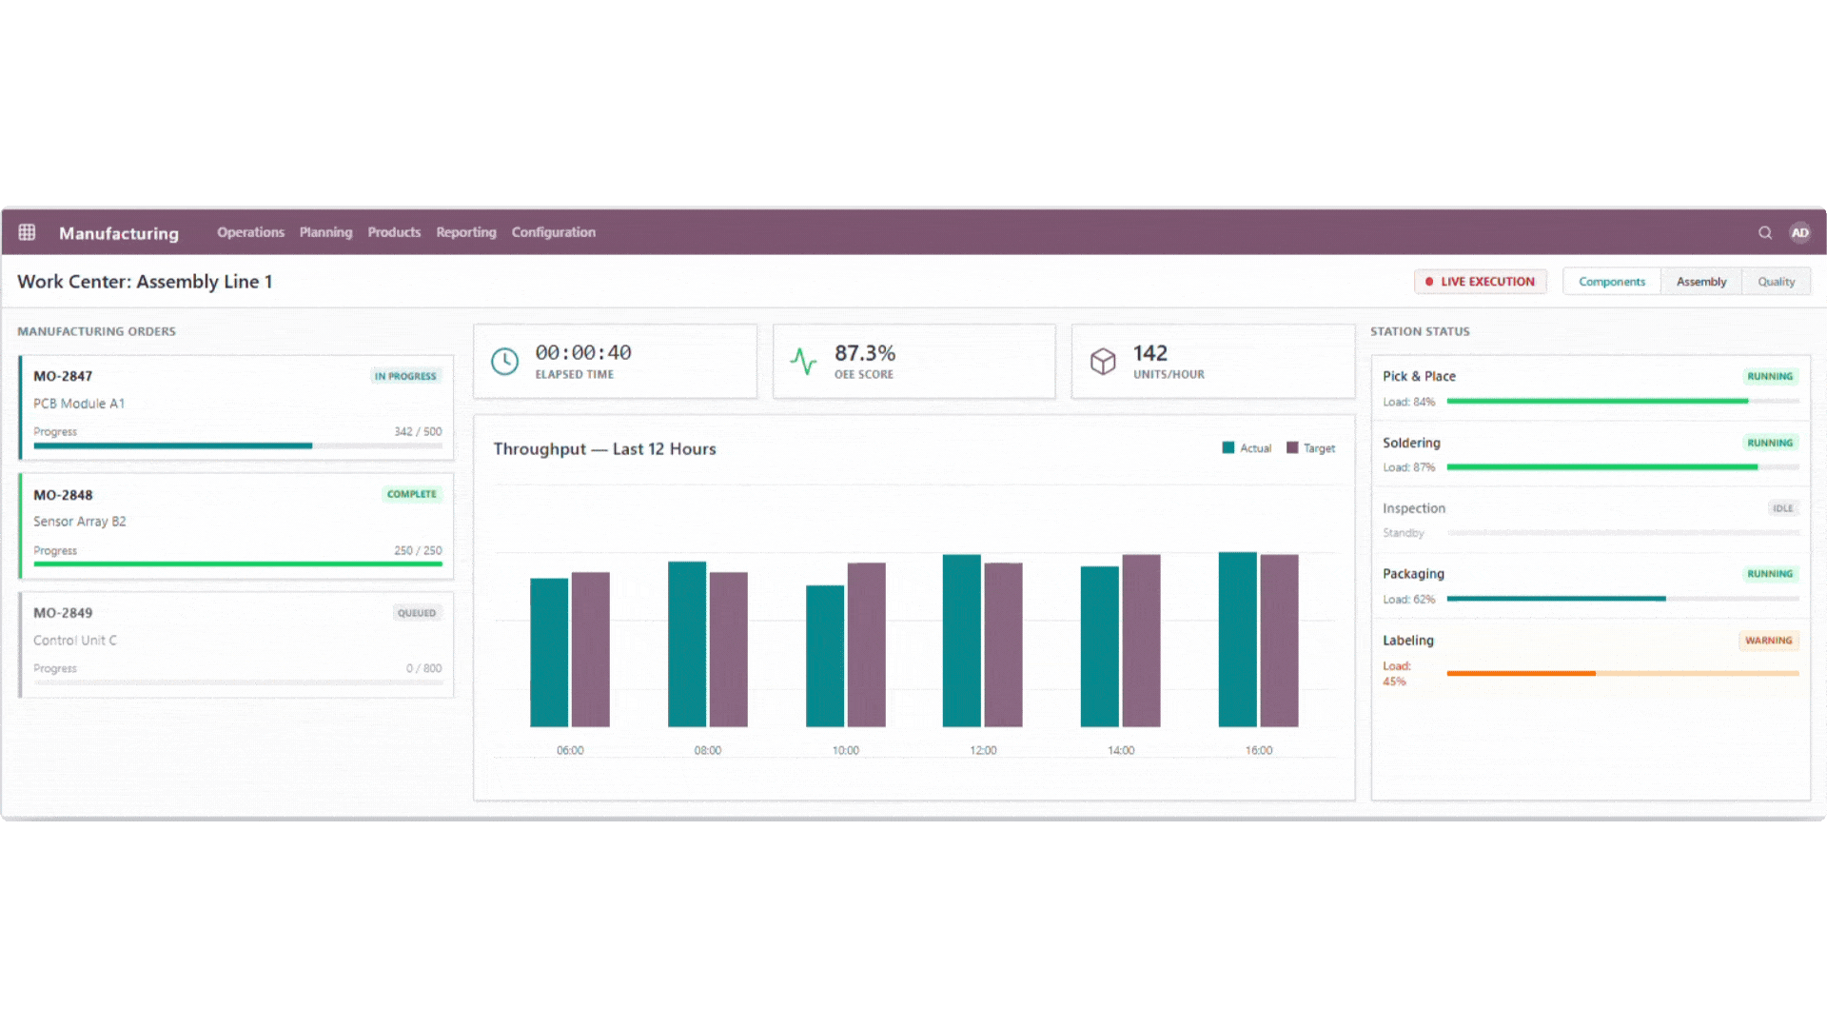The height and width of the screenshot is (1028, 1827).
Task: Switch to the Quality tab
Action: click(1776, 281)
